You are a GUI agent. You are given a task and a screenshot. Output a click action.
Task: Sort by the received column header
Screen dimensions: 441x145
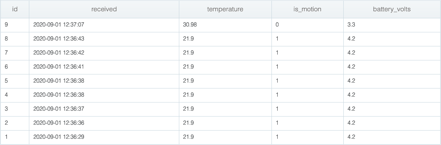pyautogui.click(x=104, y=9)
